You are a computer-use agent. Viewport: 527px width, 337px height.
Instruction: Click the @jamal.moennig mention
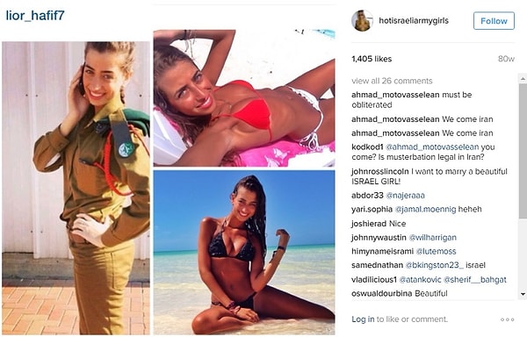(x=425, y=210)
